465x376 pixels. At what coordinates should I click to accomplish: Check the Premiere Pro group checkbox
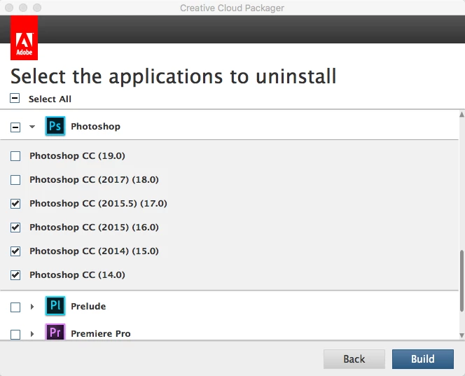(15, 335)
